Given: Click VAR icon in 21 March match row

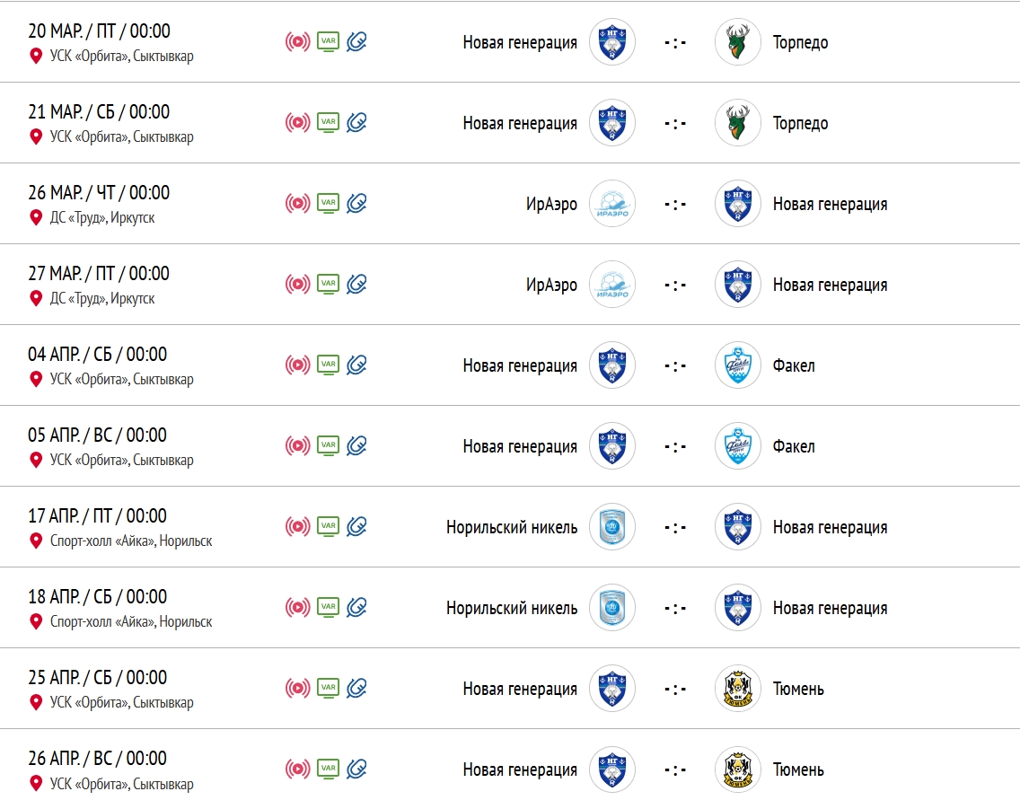Looking at the screenshot, I should coord(328,122).
